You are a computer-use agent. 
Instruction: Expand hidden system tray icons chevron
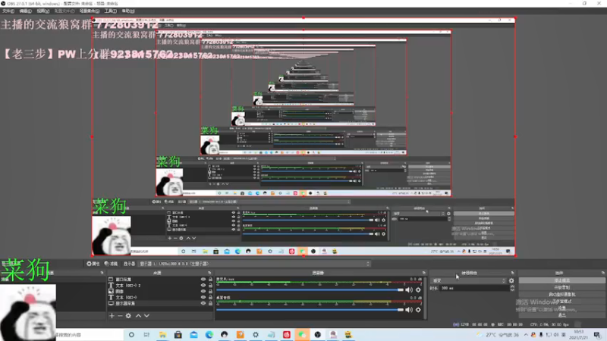pyautogui.click(x=526, y=335)
